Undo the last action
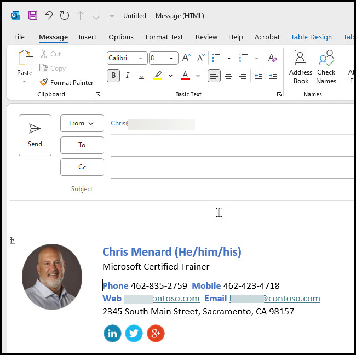The height and width of the screenshot is (355, 356). tap(48, 15)
